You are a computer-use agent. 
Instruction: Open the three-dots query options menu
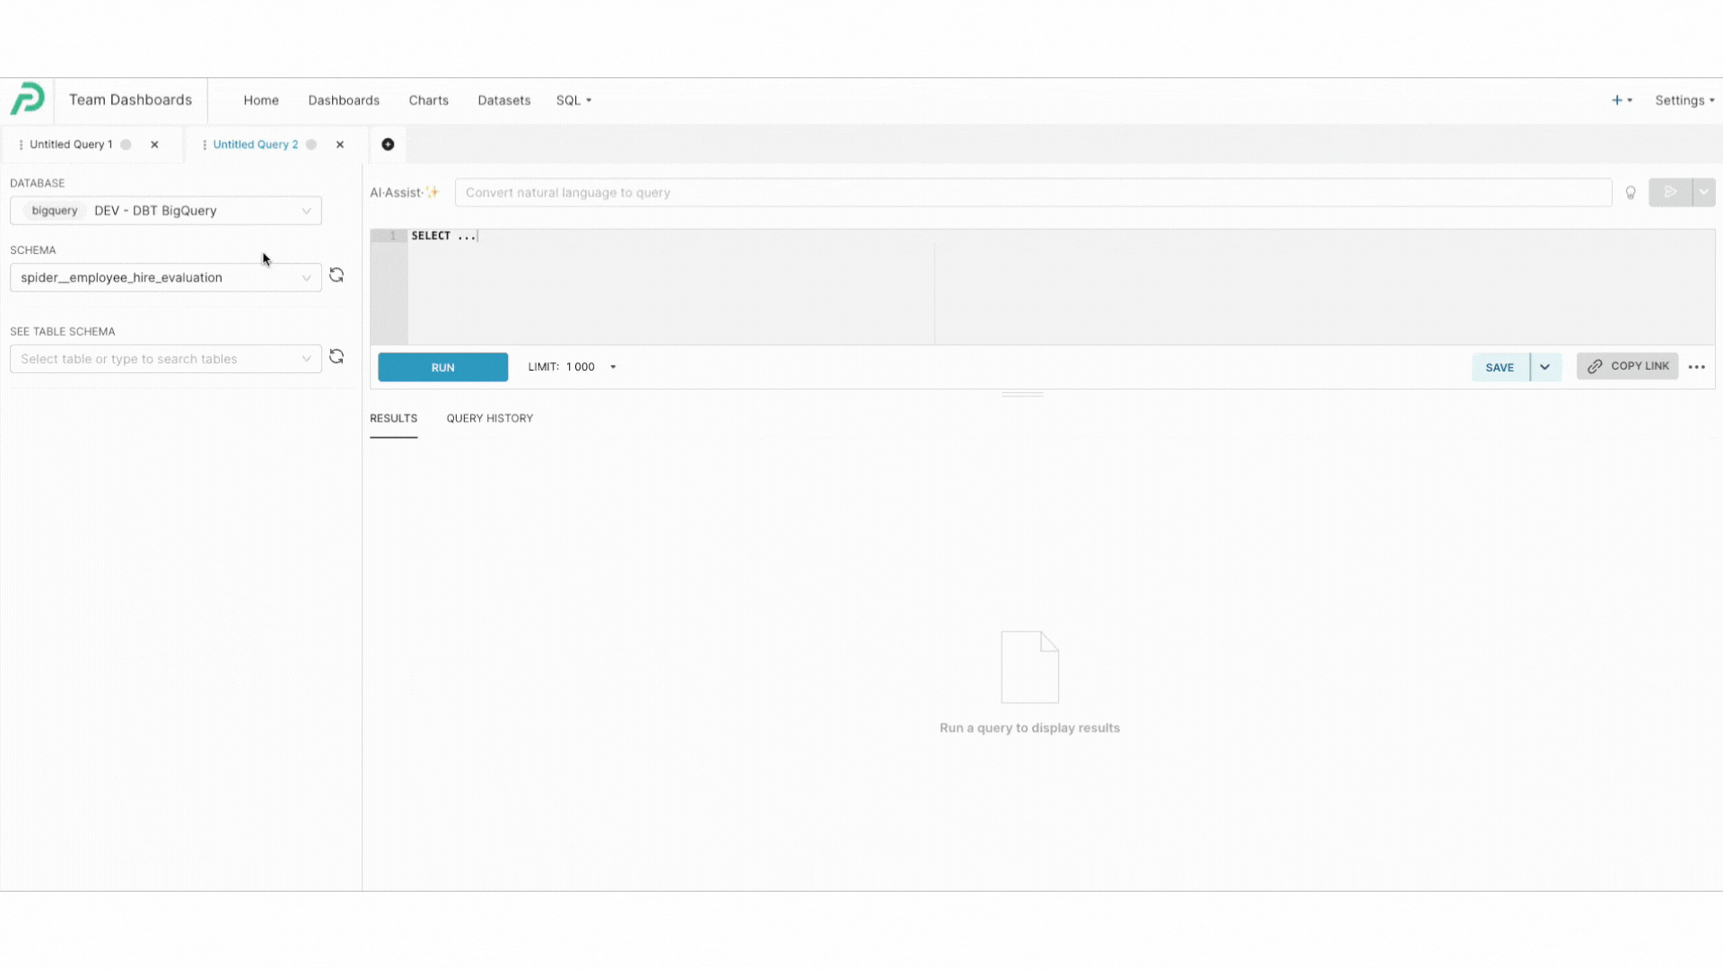[1696, 367]
